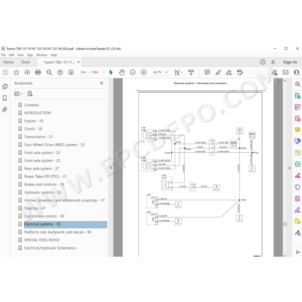Open fit page dropdown arrow
The height and width of the screenshot is (302, 302).
182,72
